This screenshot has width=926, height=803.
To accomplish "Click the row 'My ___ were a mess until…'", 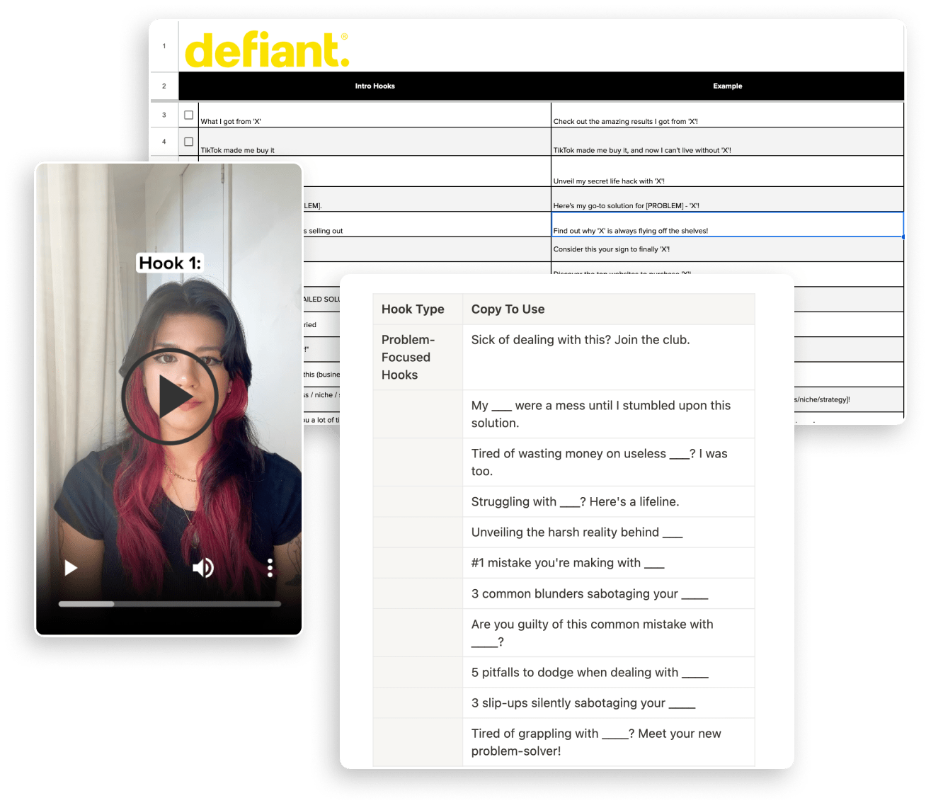I will tap(609, 414).
